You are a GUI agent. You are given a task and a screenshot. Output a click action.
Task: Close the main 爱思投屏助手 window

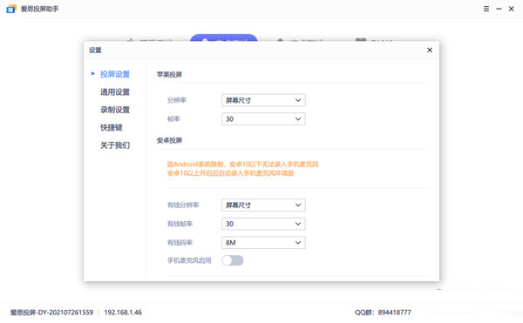pos(511,9)
